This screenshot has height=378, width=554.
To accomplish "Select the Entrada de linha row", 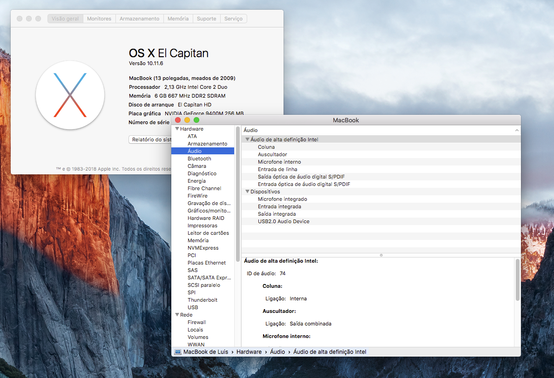I will click(x=381, y=169).
